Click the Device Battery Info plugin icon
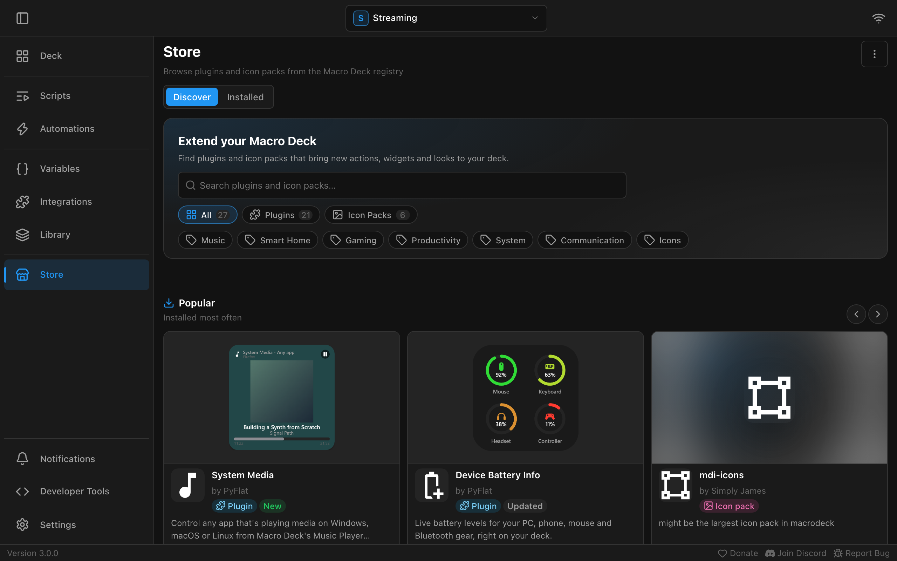Image resolution: width=897 pixels, height=561 pixels. pyautogui.click(x=431, y=485)
